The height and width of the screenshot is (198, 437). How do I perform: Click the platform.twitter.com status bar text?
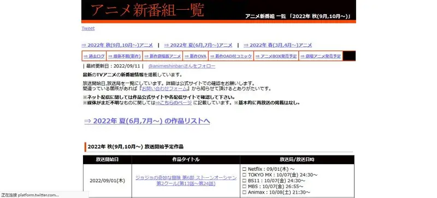point(30,195)
